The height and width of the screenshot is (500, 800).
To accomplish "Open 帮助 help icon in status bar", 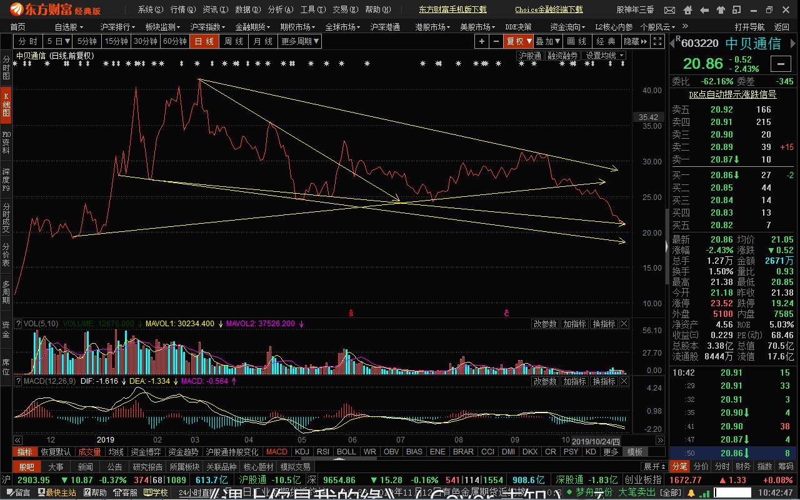I will click(x=95, y=492).
